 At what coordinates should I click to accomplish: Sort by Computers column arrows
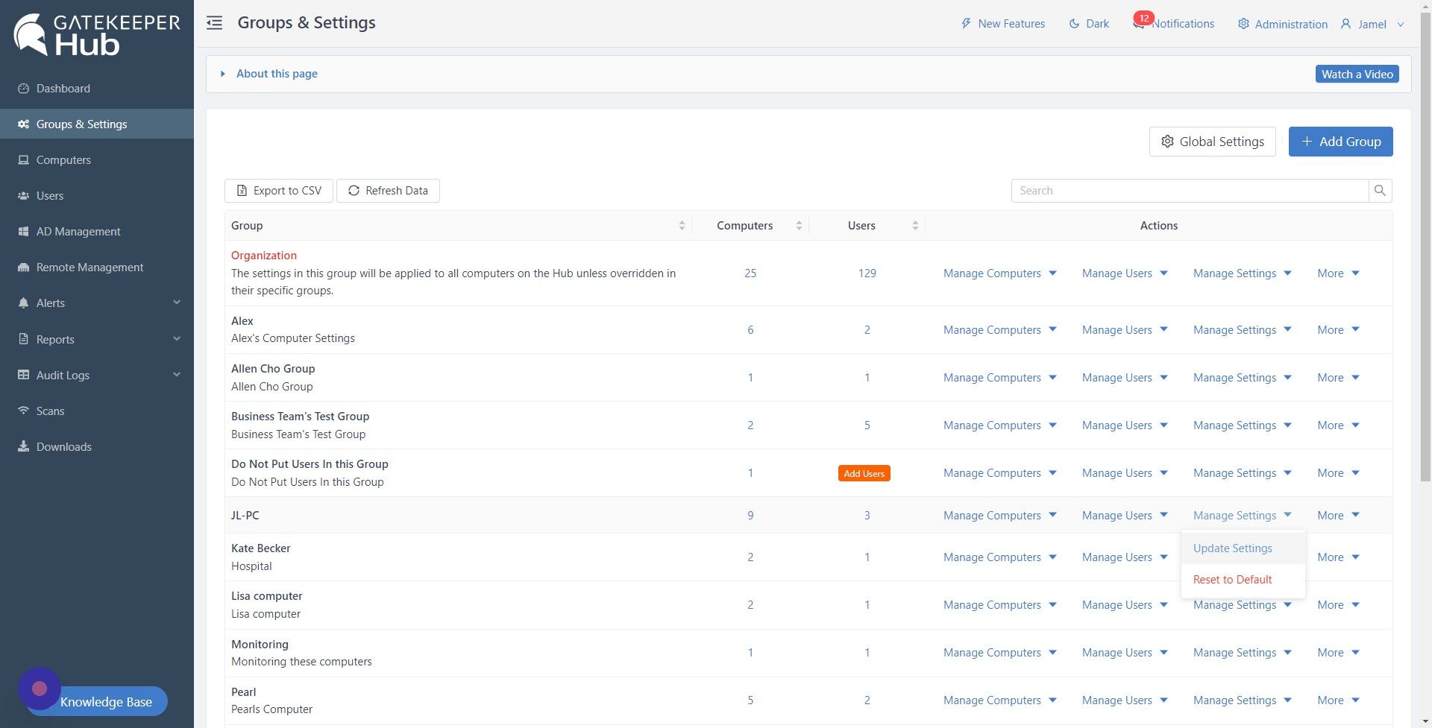click(799, 226)
